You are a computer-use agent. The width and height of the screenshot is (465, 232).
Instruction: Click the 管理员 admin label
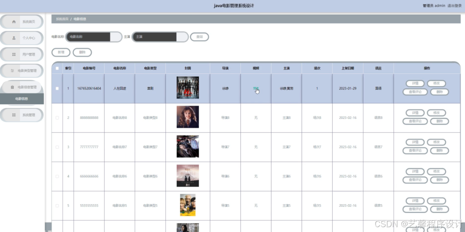click(x=434, y=6)
